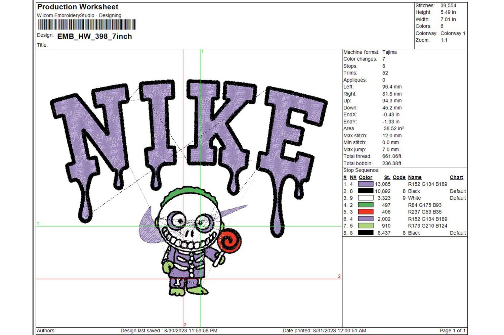The image size is (504, 335).
Task: Select the down extent "45.2 mm"
Action: pyautogui.click(x=392, y=108)
